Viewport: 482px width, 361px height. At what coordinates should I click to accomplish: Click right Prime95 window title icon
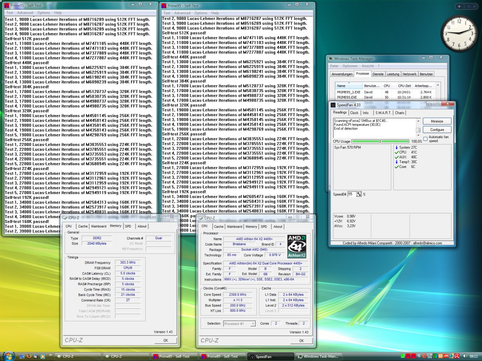[x=164, y=5]
